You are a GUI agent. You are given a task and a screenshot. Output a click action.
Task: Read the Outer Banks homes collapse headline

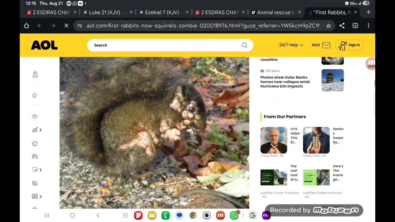pyautogui.click(x=285, y=82)
